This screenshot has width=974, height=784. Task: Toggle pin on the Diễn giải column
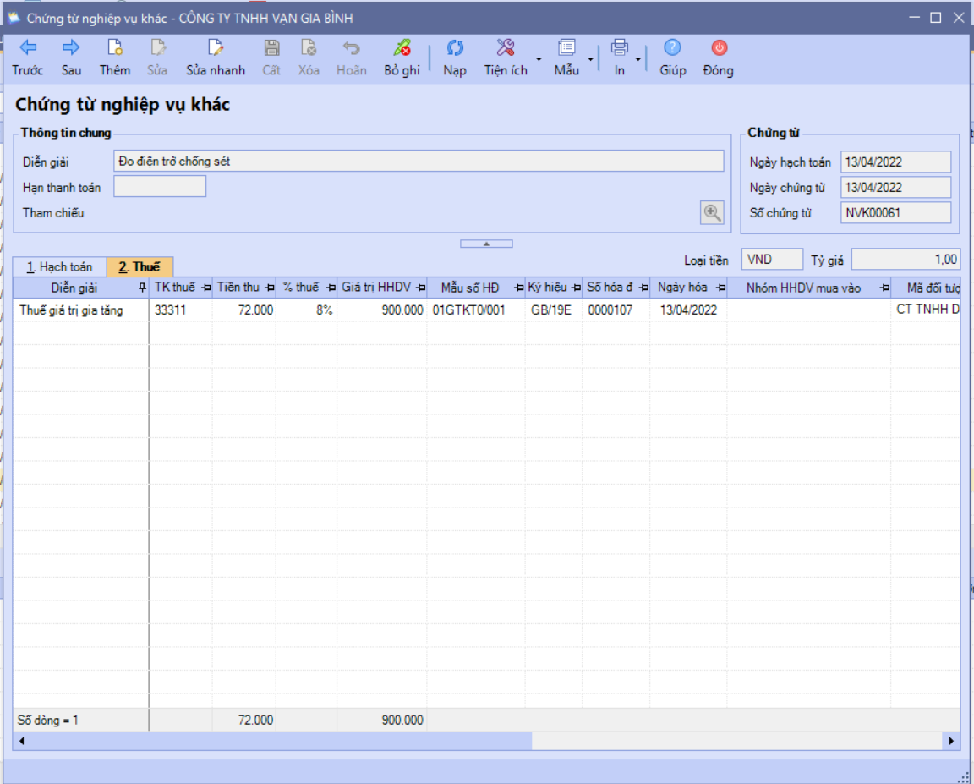142,287
